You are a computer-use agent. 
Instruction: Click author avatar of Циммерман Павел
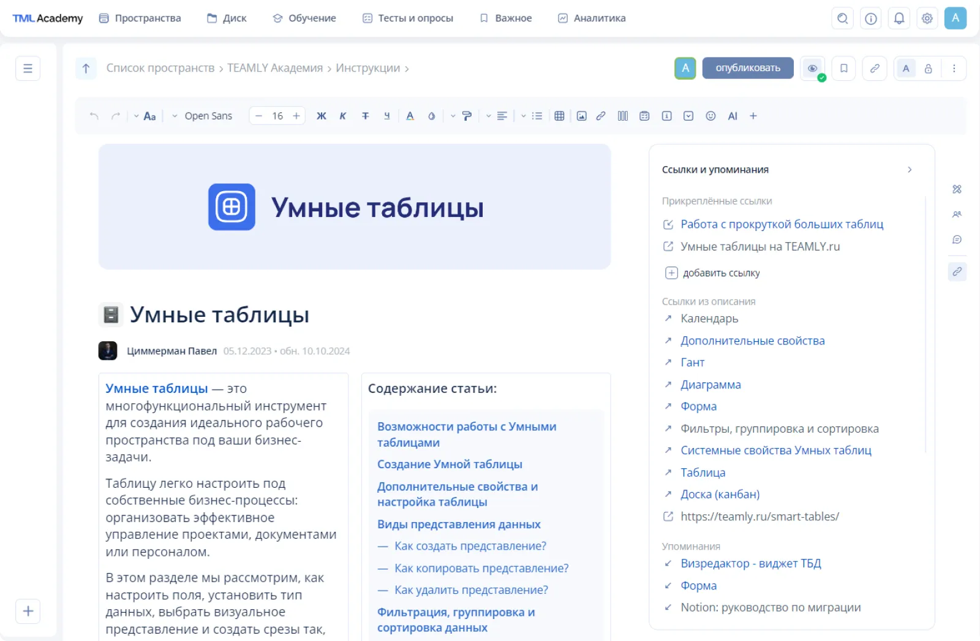tap(108, 351)
